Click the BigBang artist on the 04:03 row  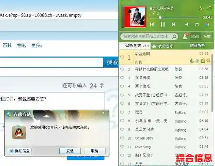(181, 112)
